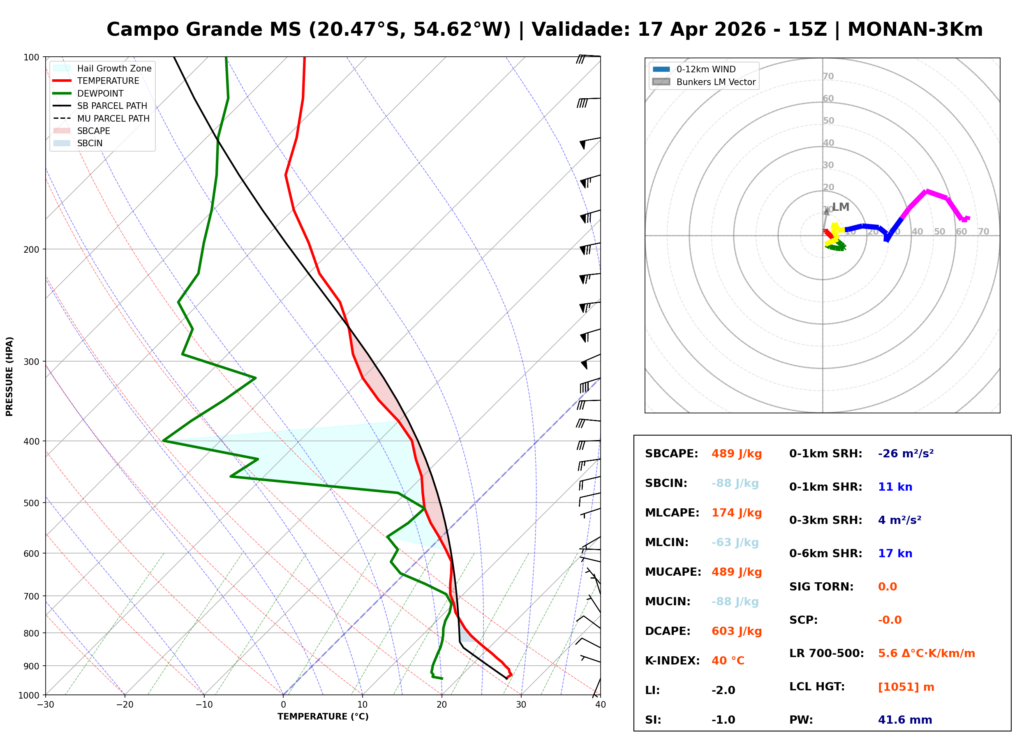The width and height of the screenshot is (1017, 752).
Task: Click the PRESSURE (HPA) axis label
Action: pos(9,376)
